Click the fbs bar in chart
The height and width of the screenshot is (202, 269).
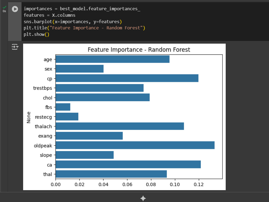(x=63, y=107)
